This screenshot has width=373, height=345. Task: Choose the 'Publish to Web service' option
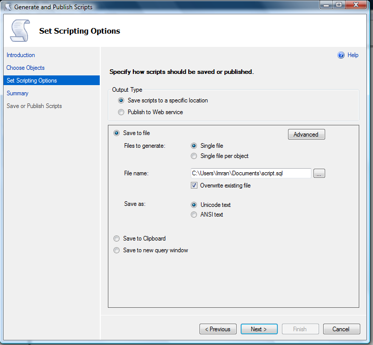pos(121,112)
